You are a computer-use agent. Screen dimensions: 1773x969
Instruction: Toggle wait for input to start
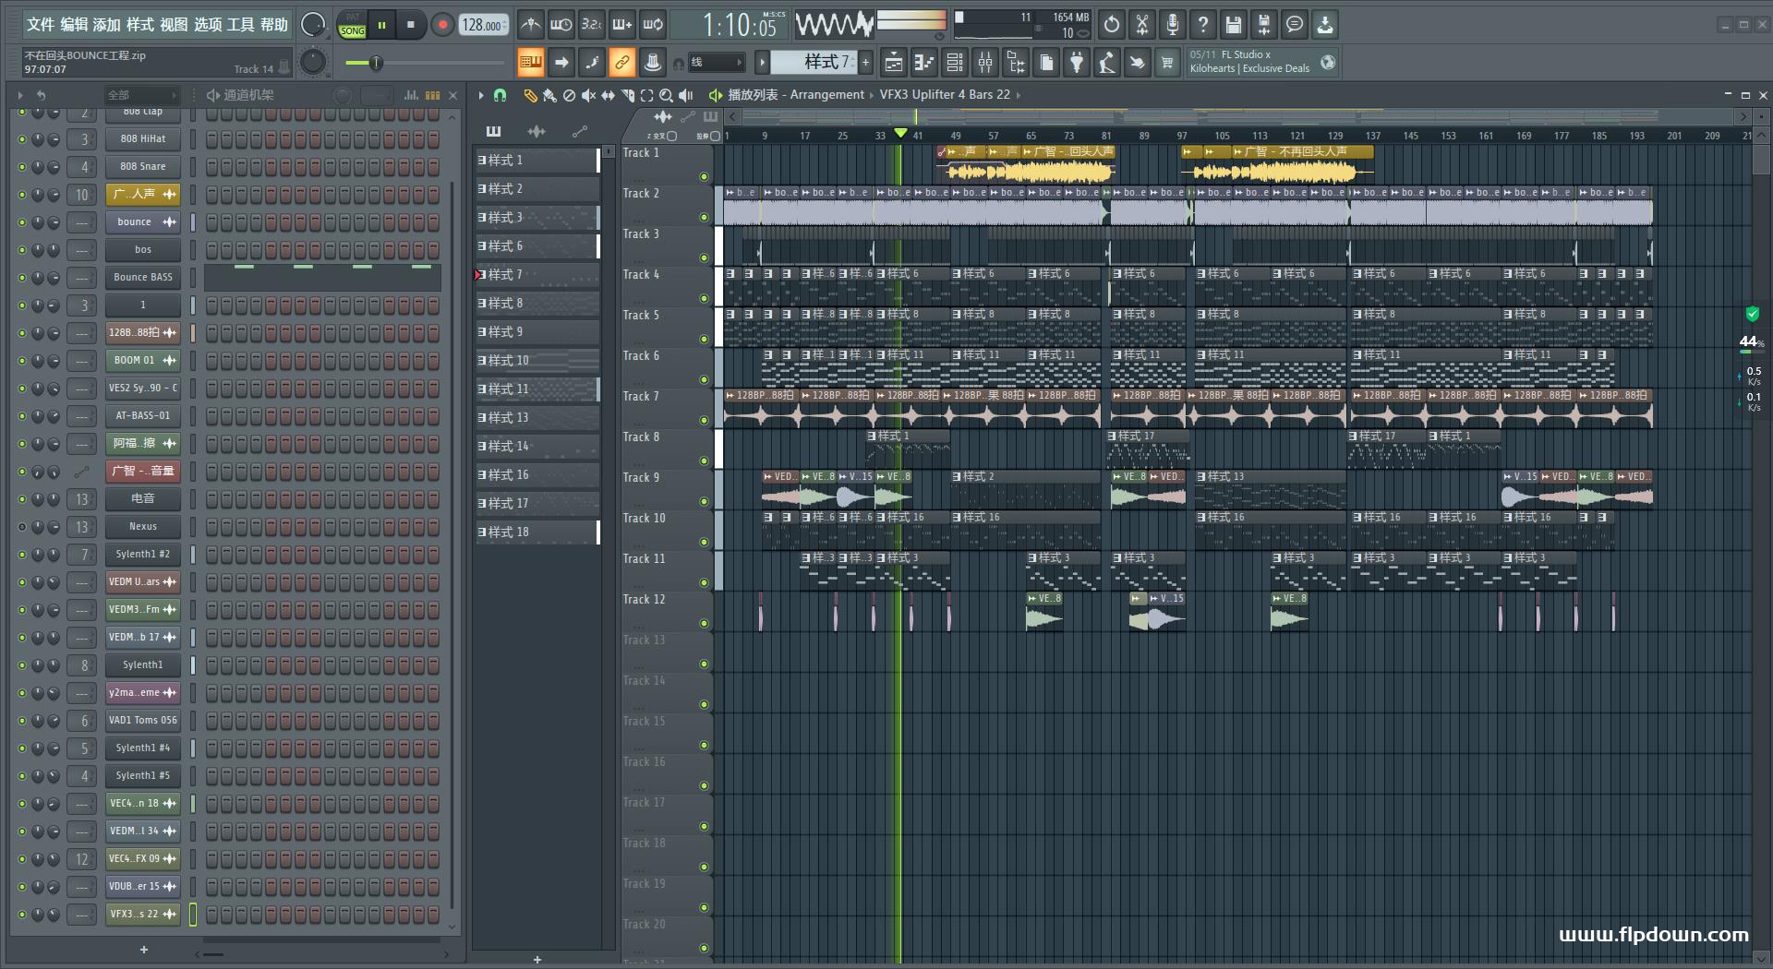(x=561, y=25)
